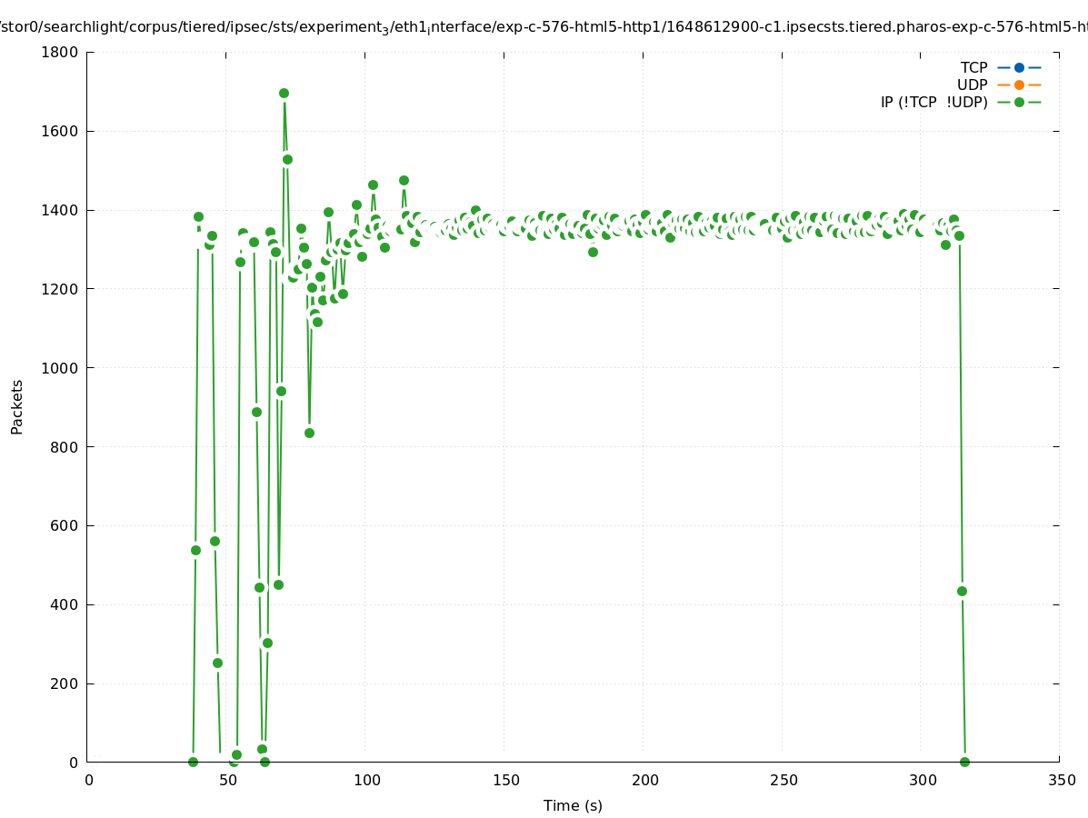This screenshot has width=1088, height=818.
Task: Click the first zero data point at plot start
Action: 193,762
